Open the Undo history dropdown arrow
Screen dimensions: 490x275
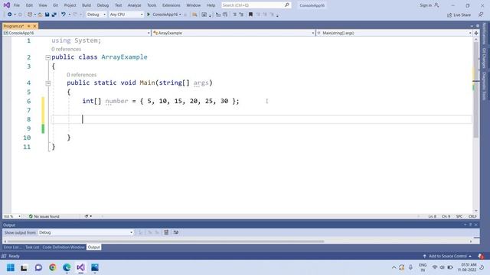point(70,15)
